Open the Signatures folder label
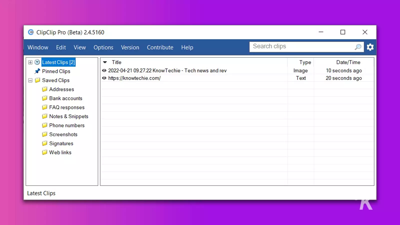400x225 pixels. click(x=61, y=143)
